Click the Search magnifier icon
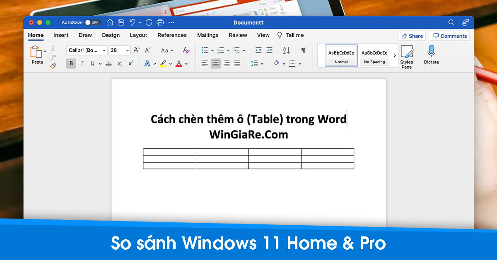 451,22
